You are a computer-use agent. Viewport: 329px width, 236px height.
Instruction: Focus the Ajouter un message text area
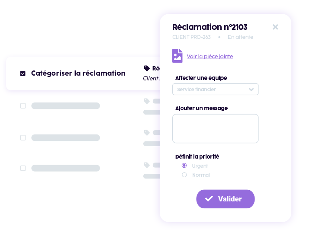coord(215,128)
